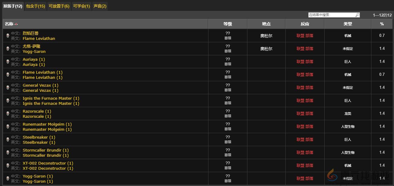Select the 声音(2) tab

100,6
